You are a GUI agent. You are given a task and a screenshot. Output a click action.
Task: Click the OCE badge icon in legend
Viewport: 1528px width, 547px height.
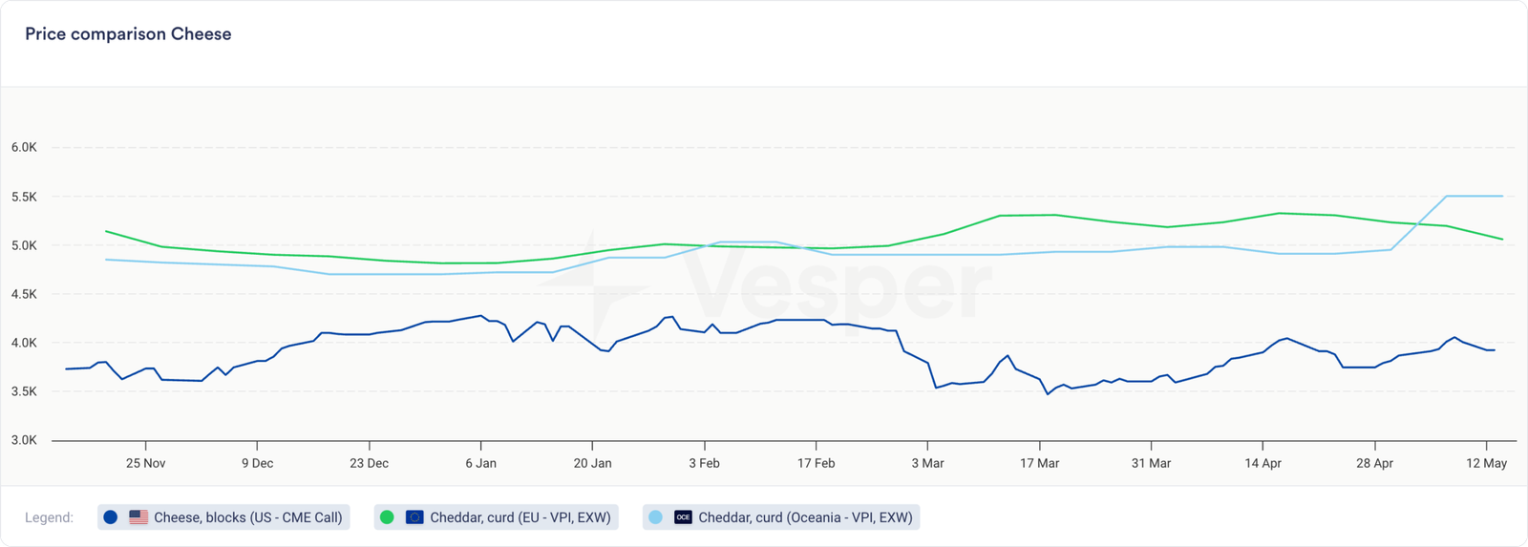[683, 517]
